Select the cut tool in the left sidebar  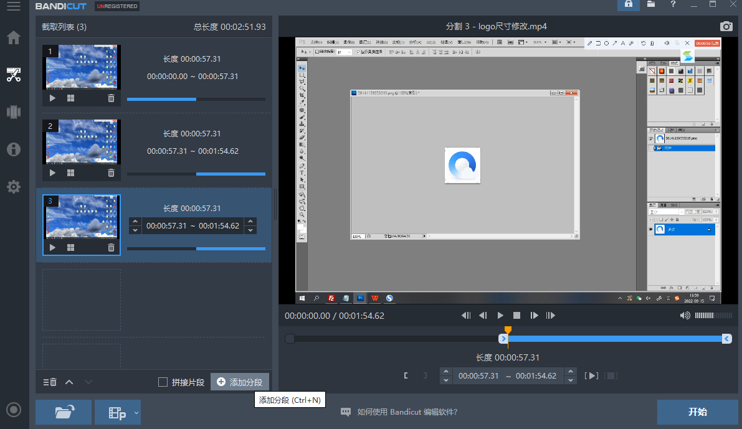[x=14, y=75]
